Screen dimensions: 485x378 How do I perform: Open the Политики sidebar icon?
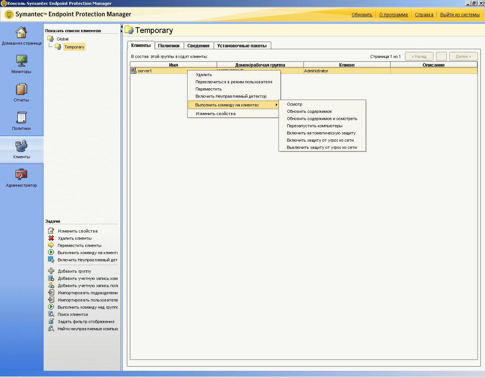pyautogui.click(x=21, y=118)
